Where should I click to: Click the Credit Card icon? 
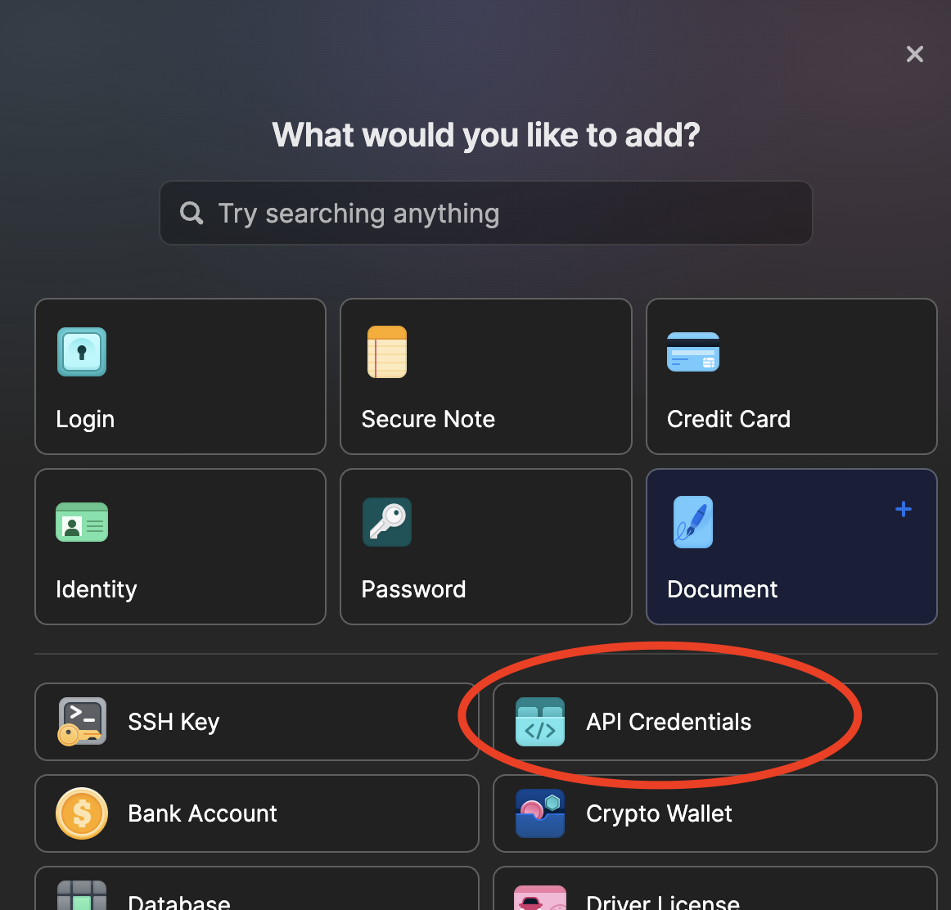[x=693, y=352]
